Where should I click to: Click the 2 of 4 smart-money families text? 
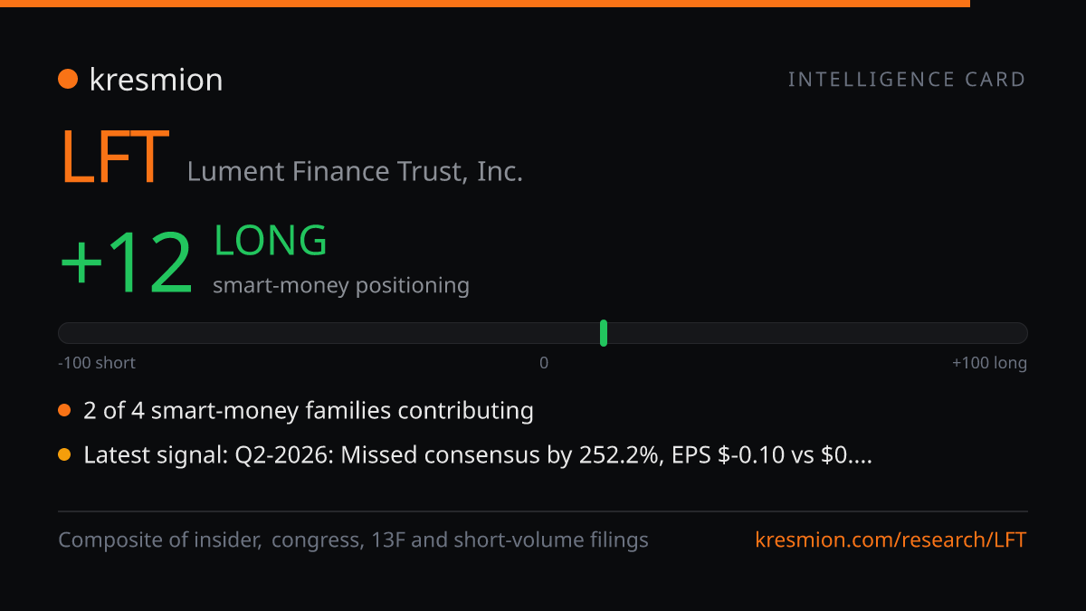309,411
